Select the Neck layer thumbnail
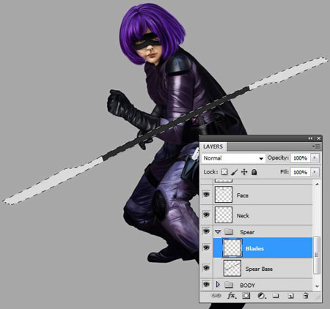330x309 pixels. coord(224,215)
